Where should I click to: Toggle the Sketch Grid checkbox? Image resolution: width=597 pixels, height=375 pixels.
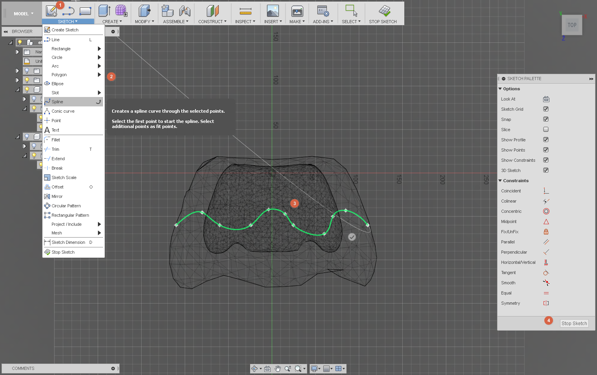pyautogui.click(x=546, y=109)
